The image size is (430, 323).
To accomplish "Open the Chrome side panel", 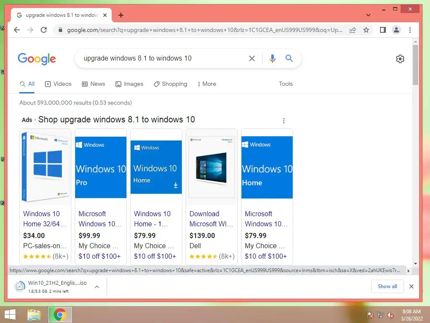I will tap(383, 30).
